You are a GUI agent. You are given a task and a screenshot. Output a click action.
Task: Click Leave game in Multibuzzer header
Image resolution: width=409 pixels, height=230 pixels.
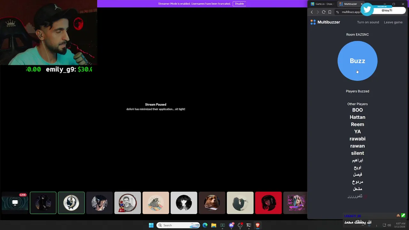click(x=393, y=22)
